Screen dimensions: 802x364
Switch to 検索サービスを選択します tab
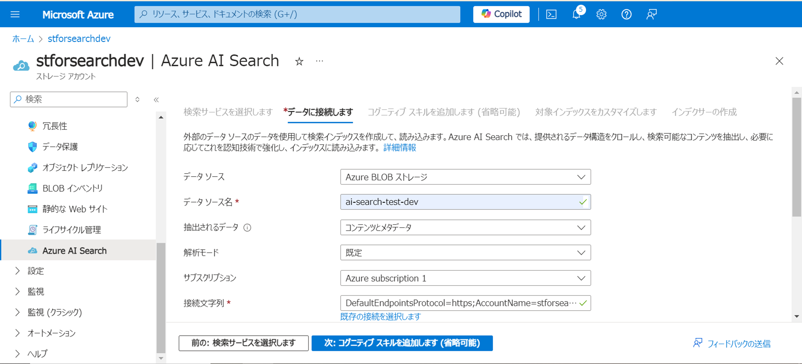tap(228, 112)
